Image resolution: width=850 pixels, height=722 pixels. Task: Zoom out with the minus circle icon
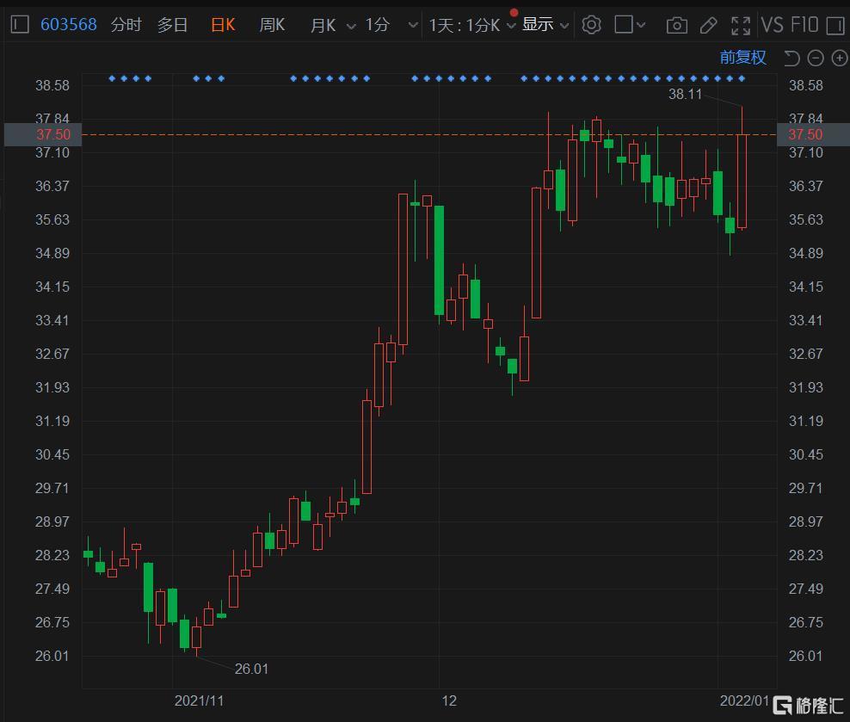click(816, 58)
